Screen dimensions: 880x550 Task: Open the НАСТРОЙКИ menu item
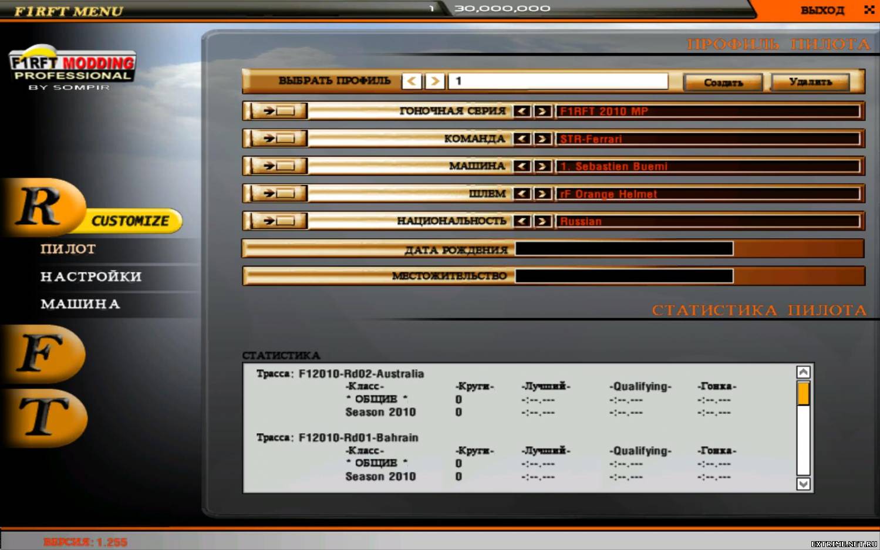click(91, 276)
